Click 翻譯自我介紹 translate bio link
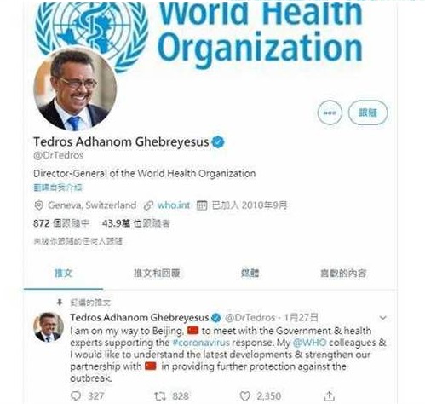Viewport: 425px width, 404px height. click(58, 188)
